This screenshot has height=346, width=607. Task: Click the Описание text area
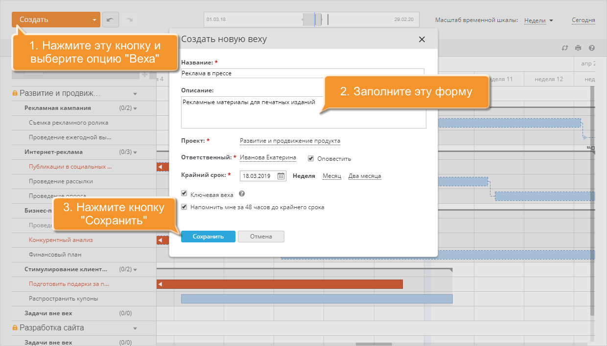point(303,112)
